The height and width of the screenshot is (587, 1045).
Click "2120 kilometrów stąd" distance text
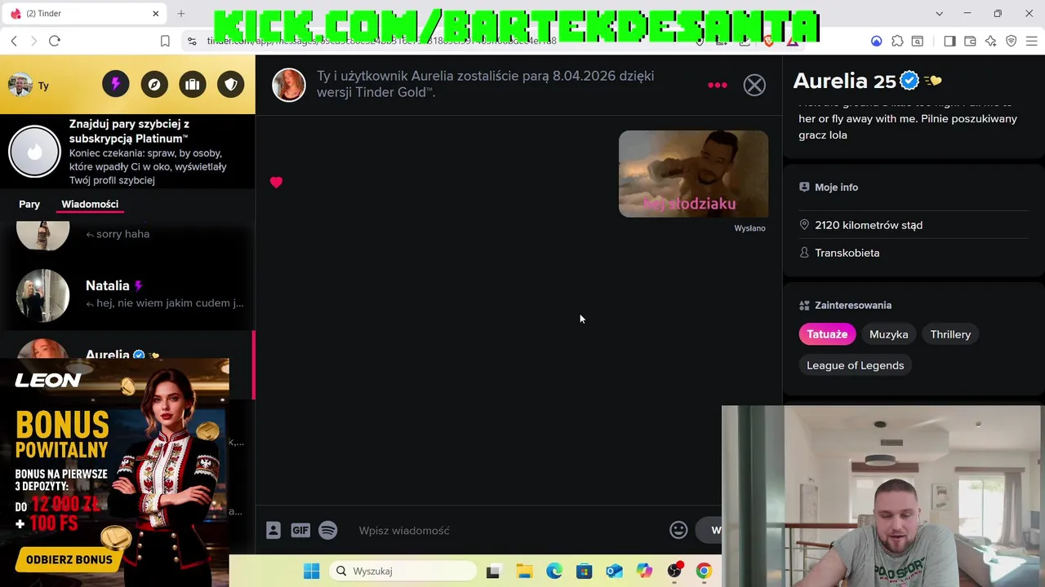tap(869, 225)
